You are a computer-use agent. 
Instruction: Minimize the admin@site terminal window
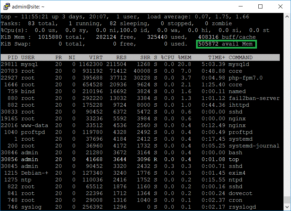click(x=241, y=6)
